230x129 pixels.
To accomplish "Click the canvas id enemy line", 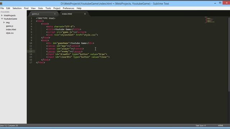I will tap(64, 52).
